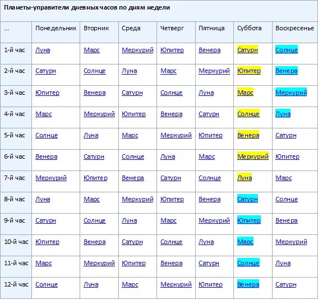Click the '6-й час' row label

[15, 156]
